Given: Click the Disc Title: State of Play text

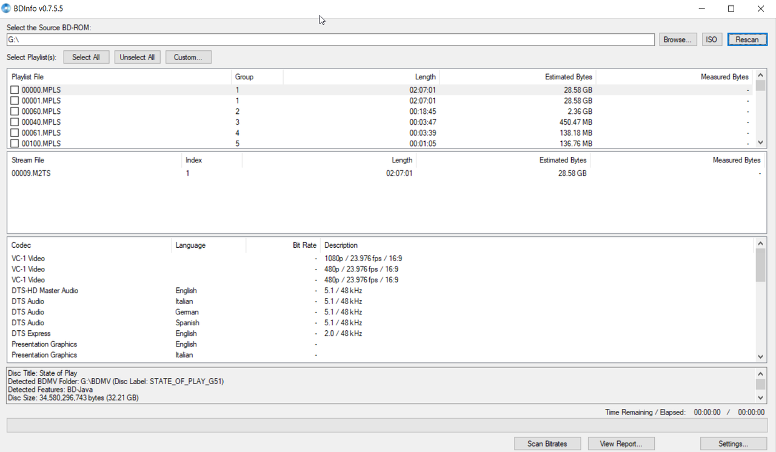Looking at the screenshot, I should pyautogui.click(x=42, y=373).
